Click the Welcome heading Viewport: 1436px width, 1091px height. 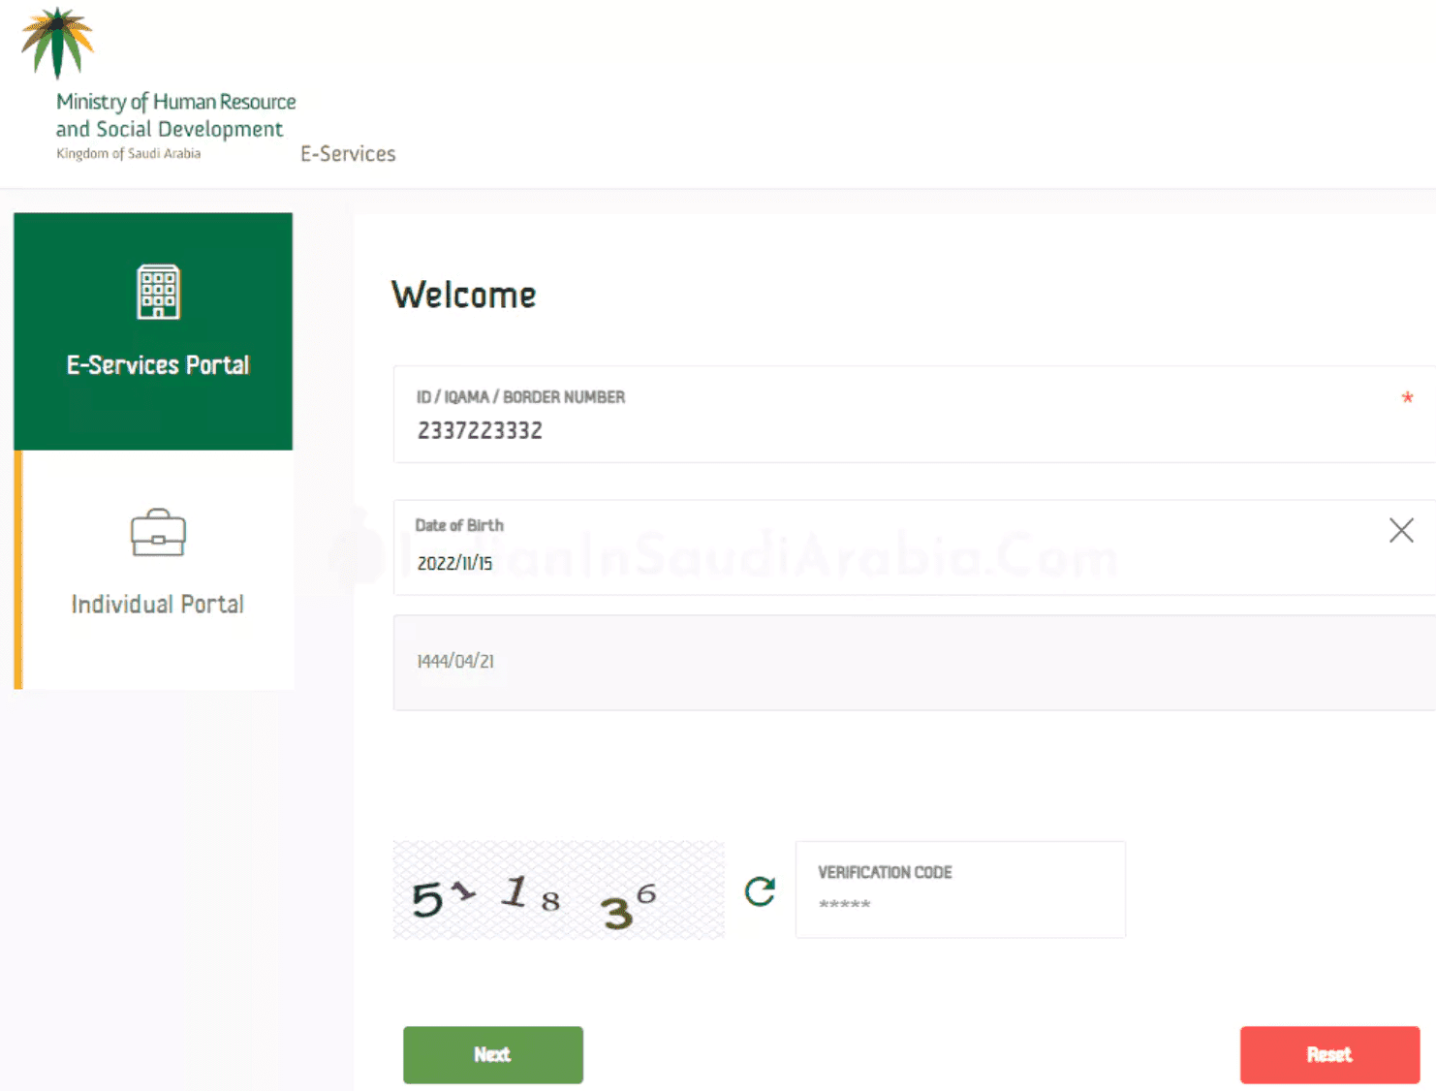point(463,295)
